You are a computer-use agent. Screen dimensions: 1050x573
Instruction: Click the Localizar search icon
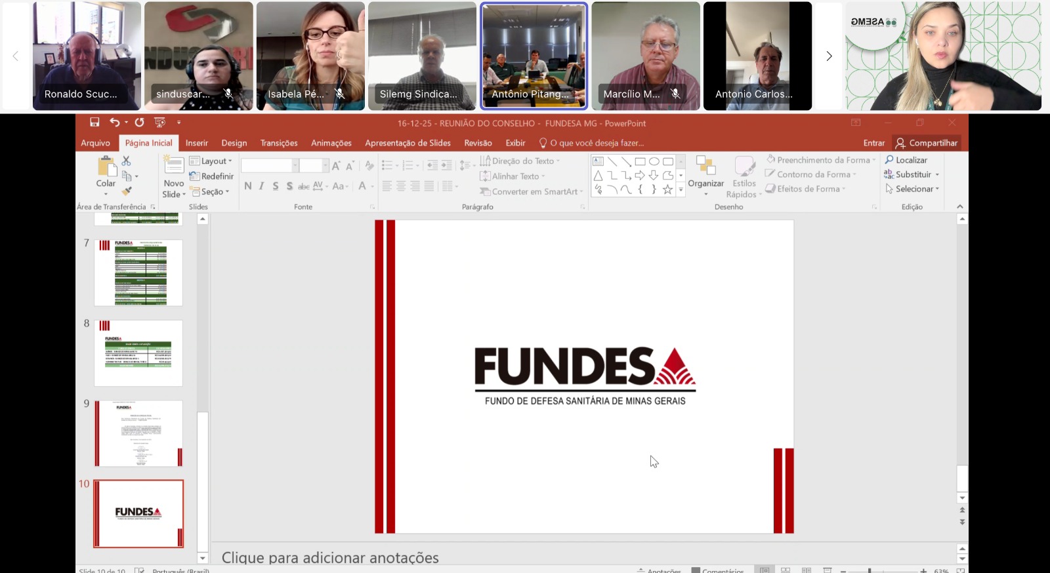tap(889, 160)
